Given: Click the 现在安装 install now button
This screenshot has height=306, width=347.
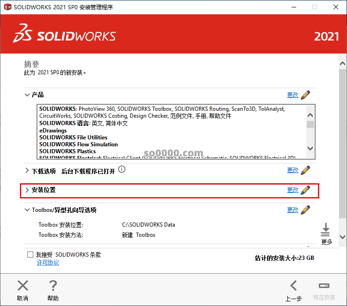Looking at the screenshot, I should (x=324, y=290).
